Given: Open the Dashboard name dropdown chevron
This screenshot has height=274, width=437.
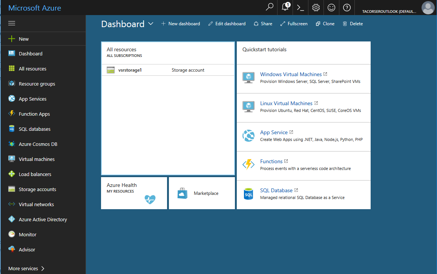Looking at the screenshot, I should [x=151, y=24].
